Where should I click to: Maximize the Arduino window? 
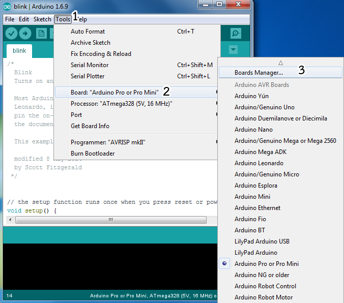[x=219, y=4]
